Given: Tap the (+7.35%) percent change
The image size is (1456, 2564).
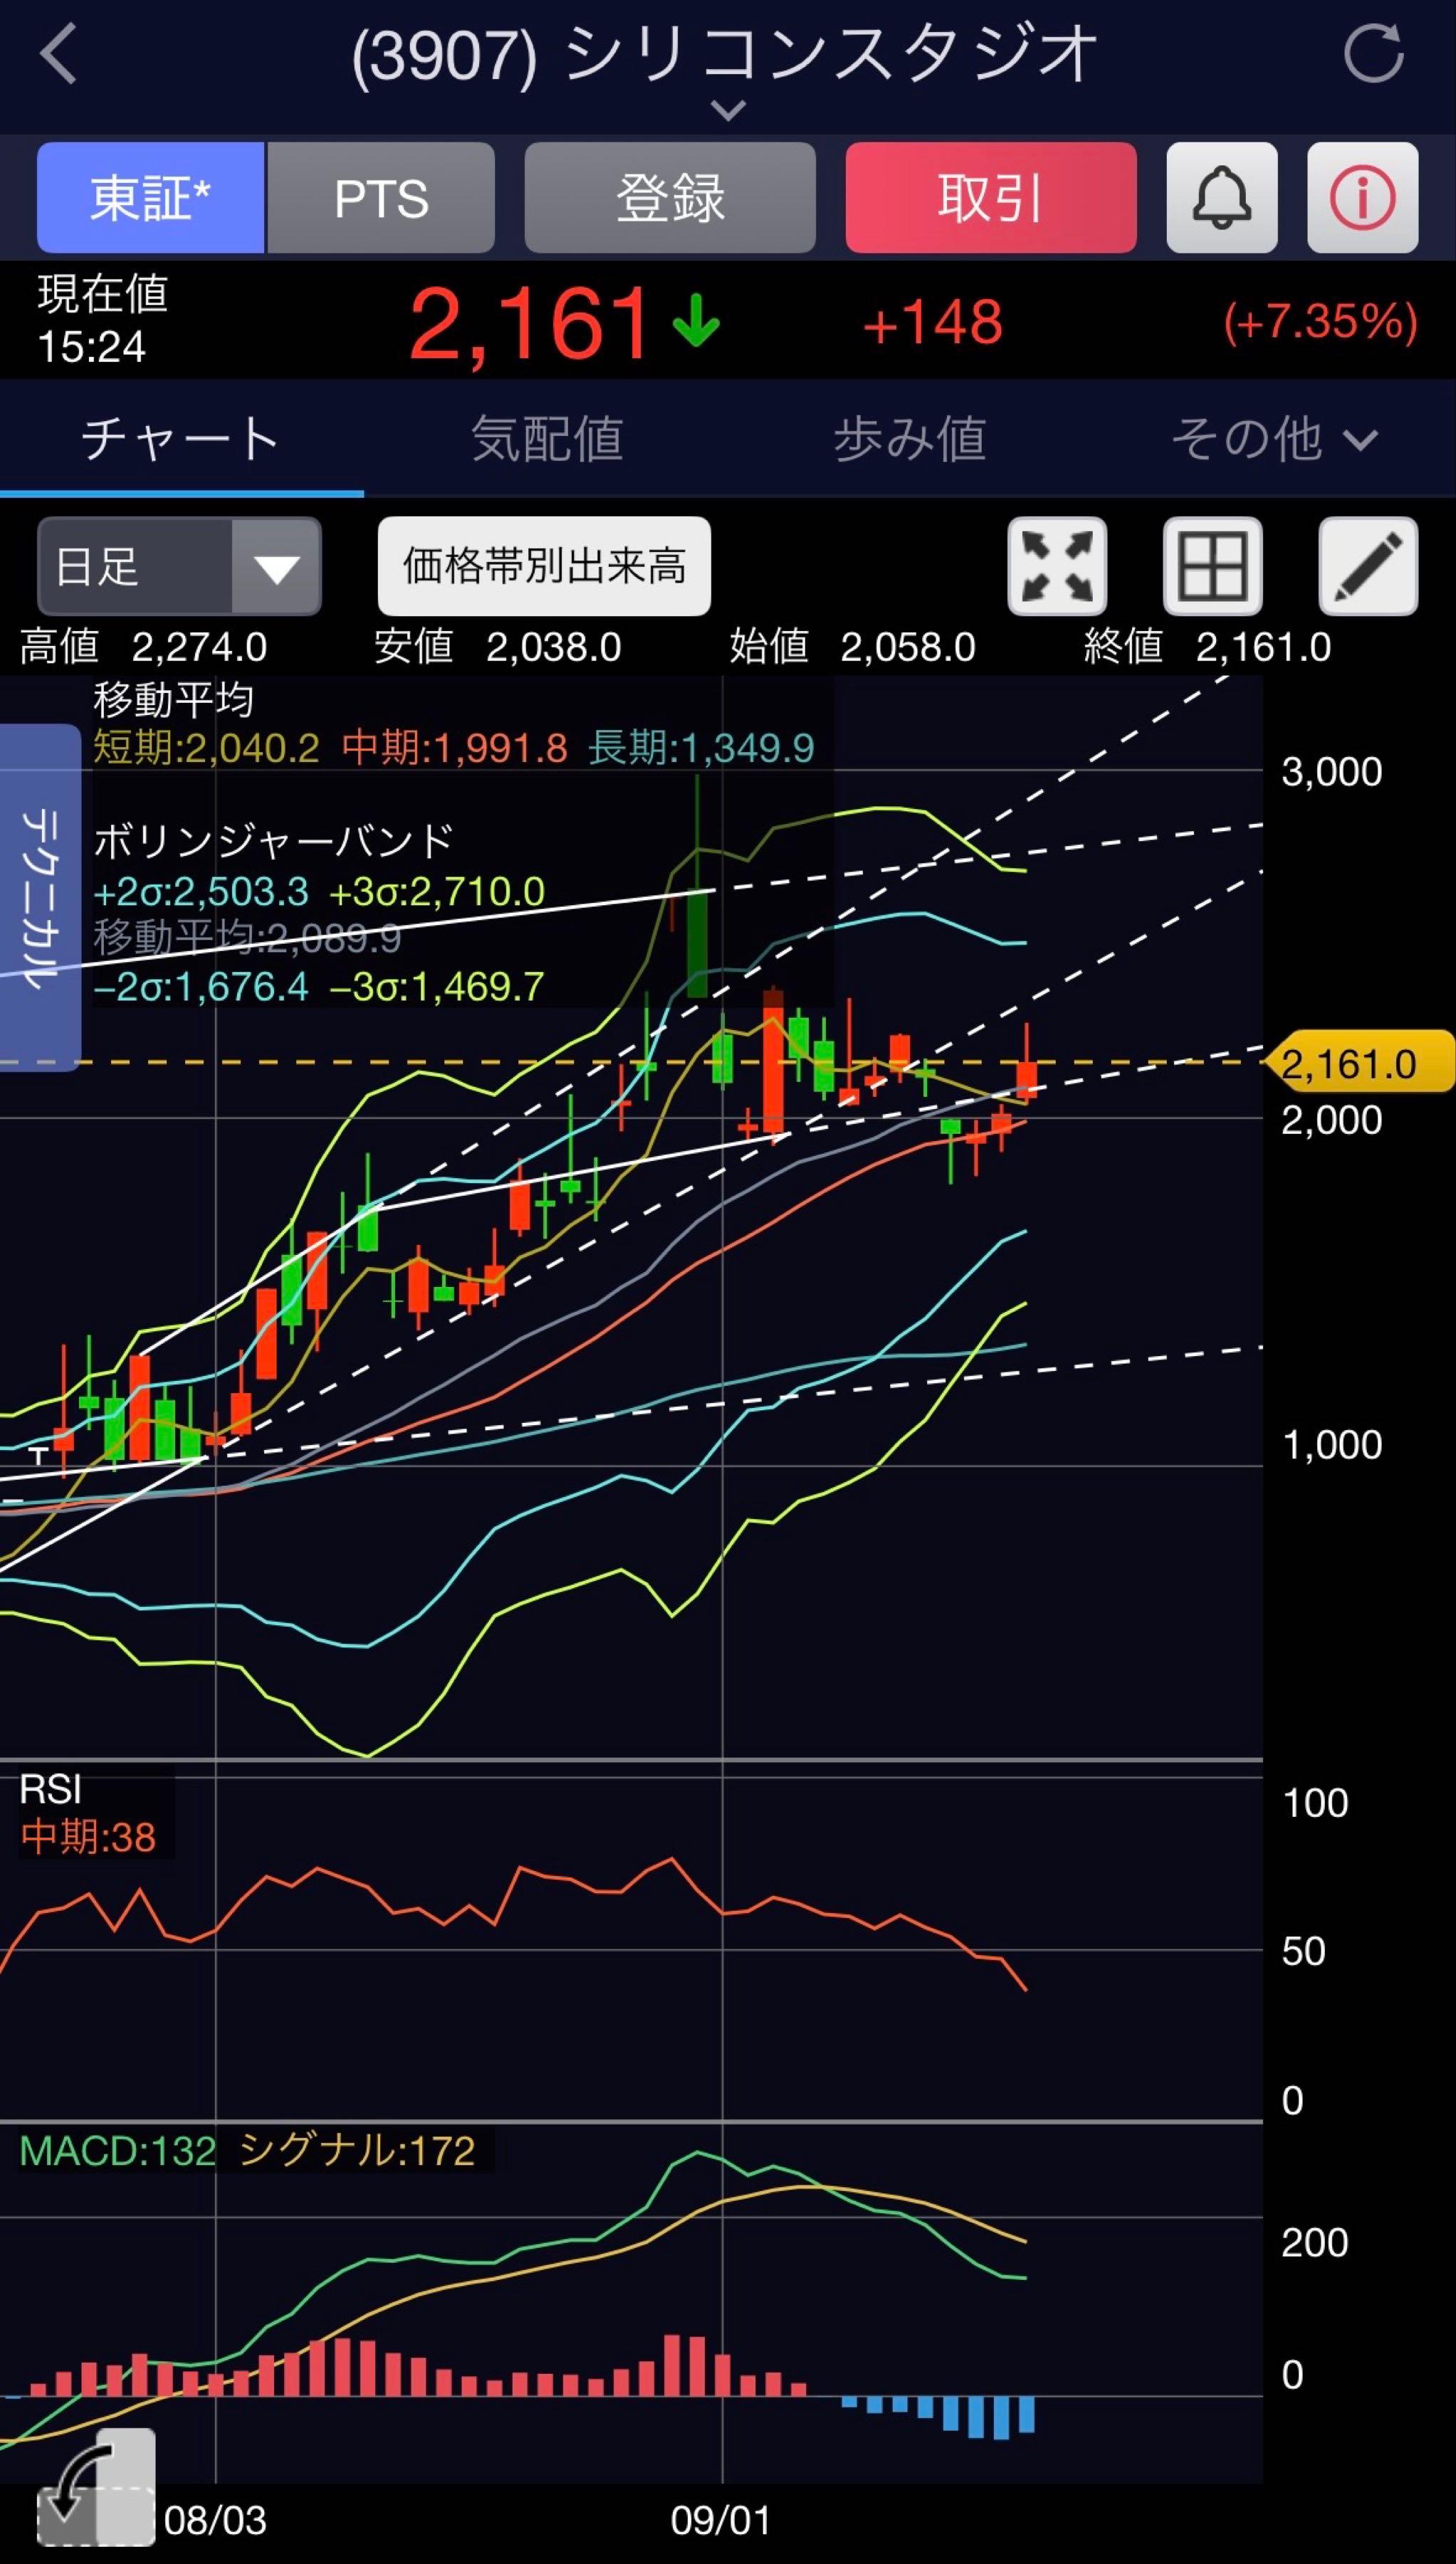Looking at the screenshot, I should [1320, 322].
